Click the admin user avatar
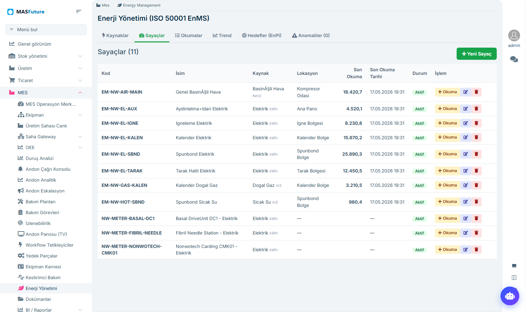This screenshot has height=312, width=526. point(514,35)
